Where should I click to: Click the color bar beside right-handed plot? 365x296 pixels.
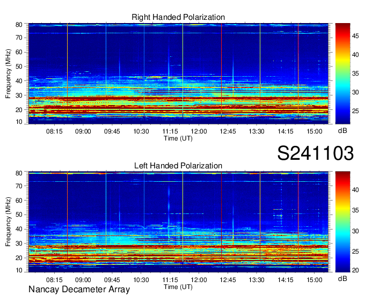[x=342, y=73]
